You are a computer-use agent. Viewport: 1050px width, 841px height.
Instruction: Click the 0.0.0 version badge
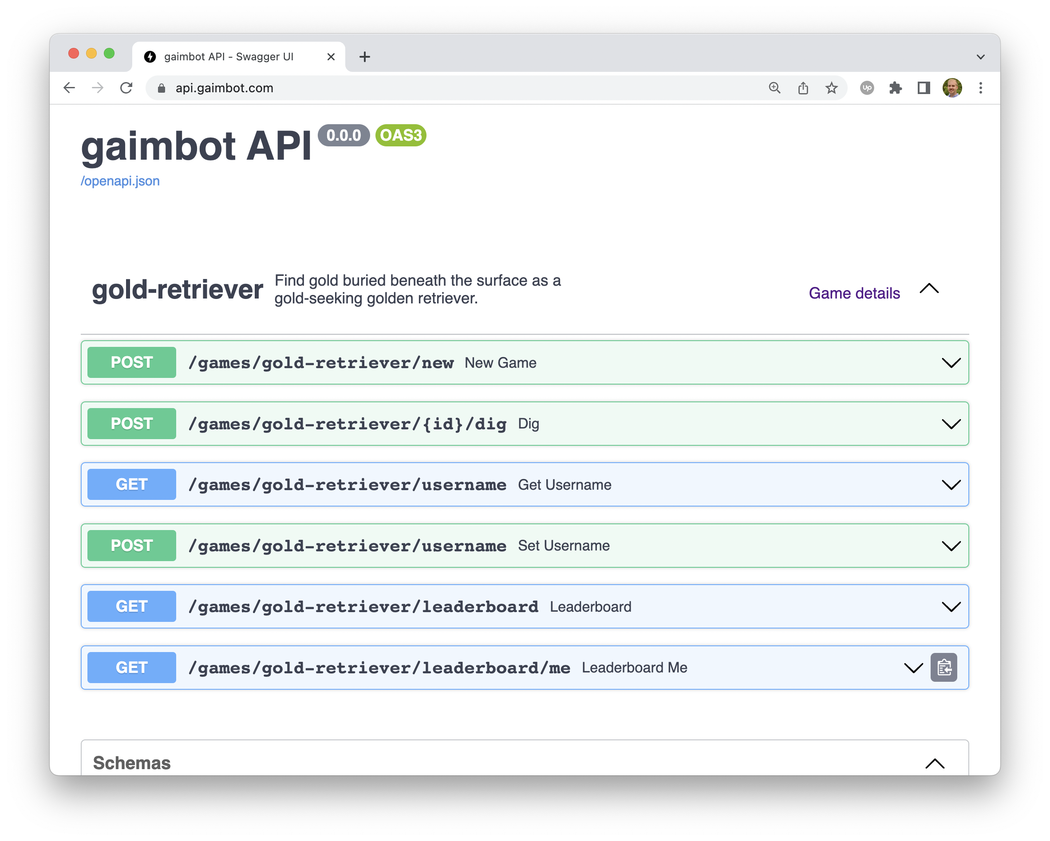pyautogui.click(x=343, y=135)
